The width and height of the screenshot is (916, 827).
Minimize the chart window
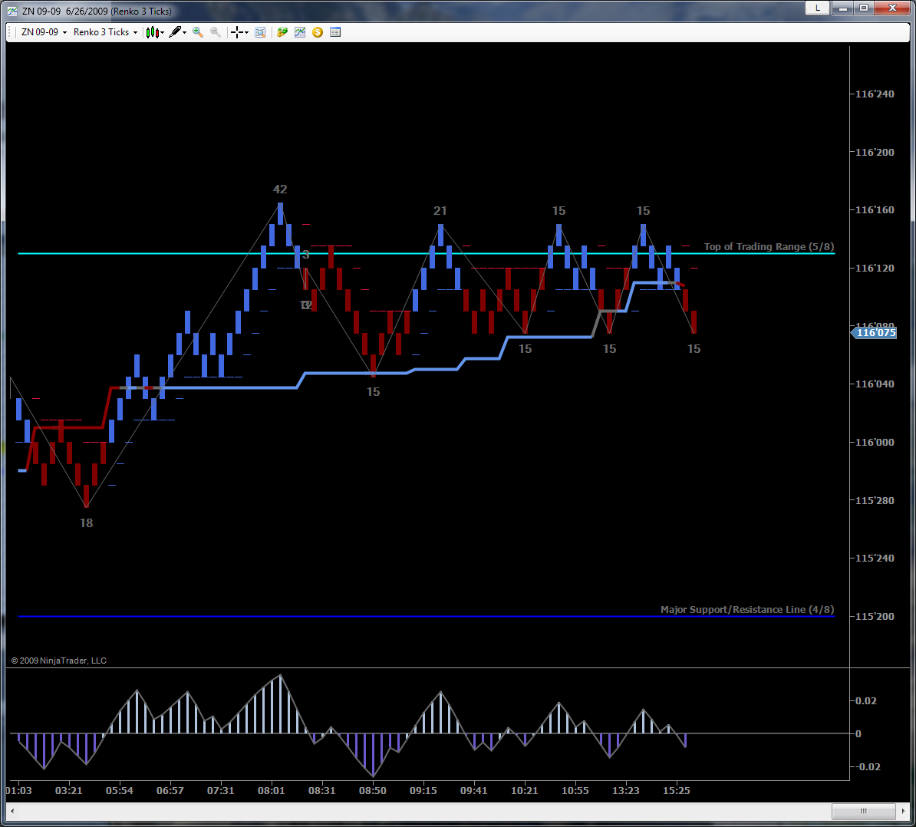coord(844,8)
